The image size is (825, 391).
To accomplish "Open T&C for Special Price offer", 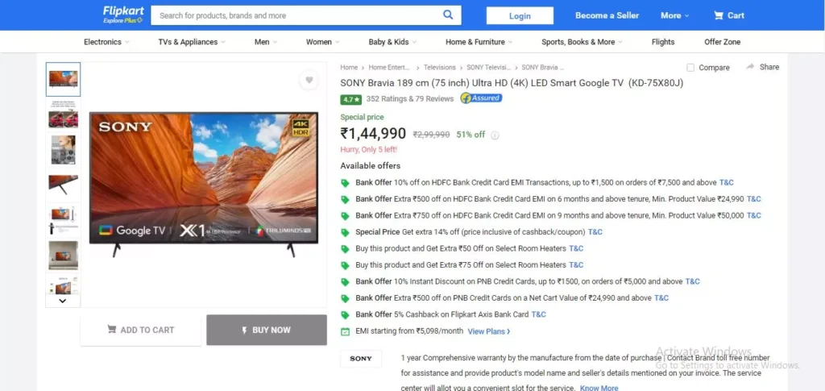I will coord(595,231).
